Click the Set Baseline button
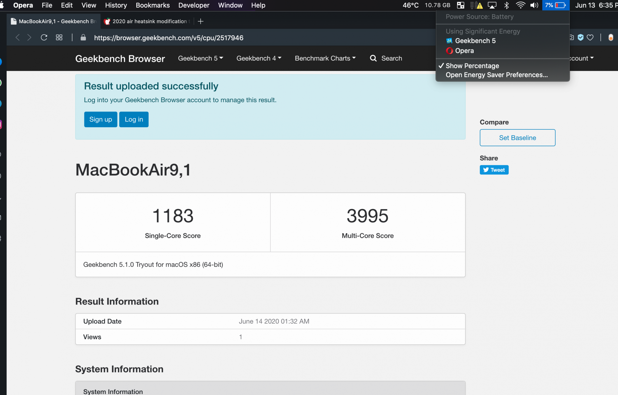618x395 pixels. click(x=517, y=138)
